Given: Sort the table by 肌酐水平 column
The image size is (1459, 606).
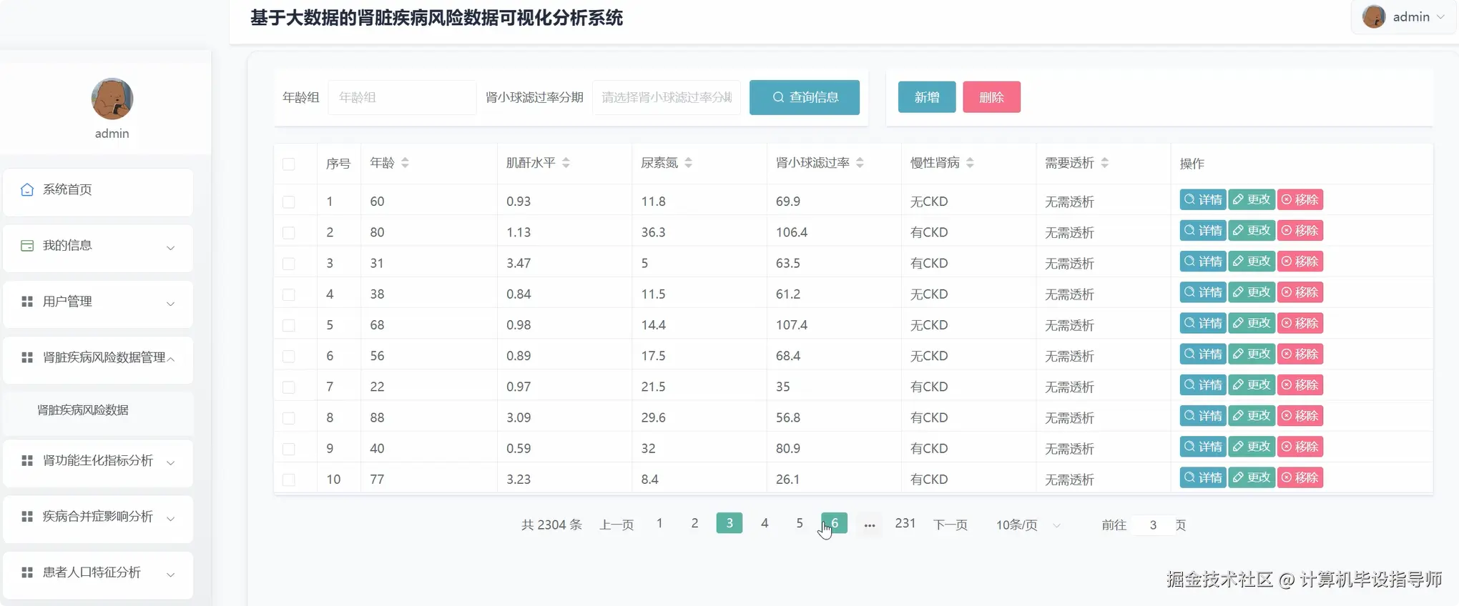Looking at the screenshot, I should tap(566, 163).
